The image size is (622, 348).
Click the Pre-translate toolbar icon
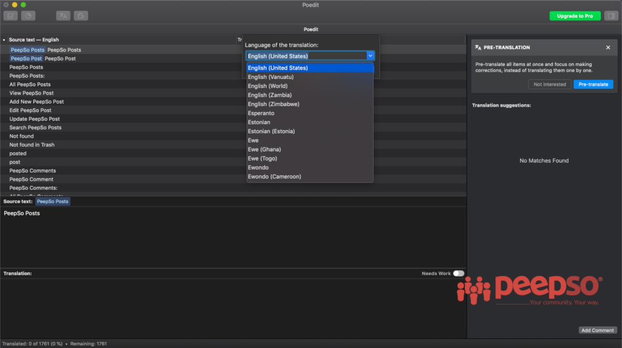(63, 16)
